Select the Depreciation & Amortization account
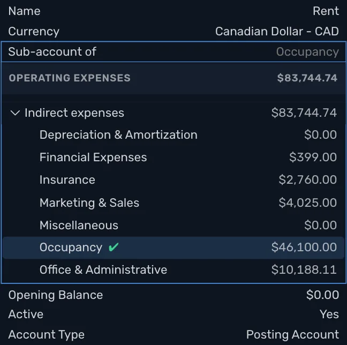Screen dimensions: 347x345 (x=174, y=134)
